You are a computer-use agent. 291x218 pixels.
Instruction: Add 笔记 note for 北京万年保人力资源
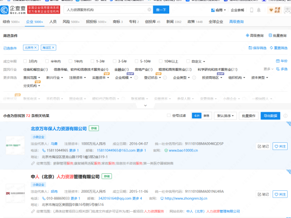tap(263, 146)
